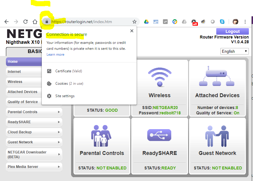Open the Skype extension icon
Screen dimensions: 253x181
(x=222, y=22)
